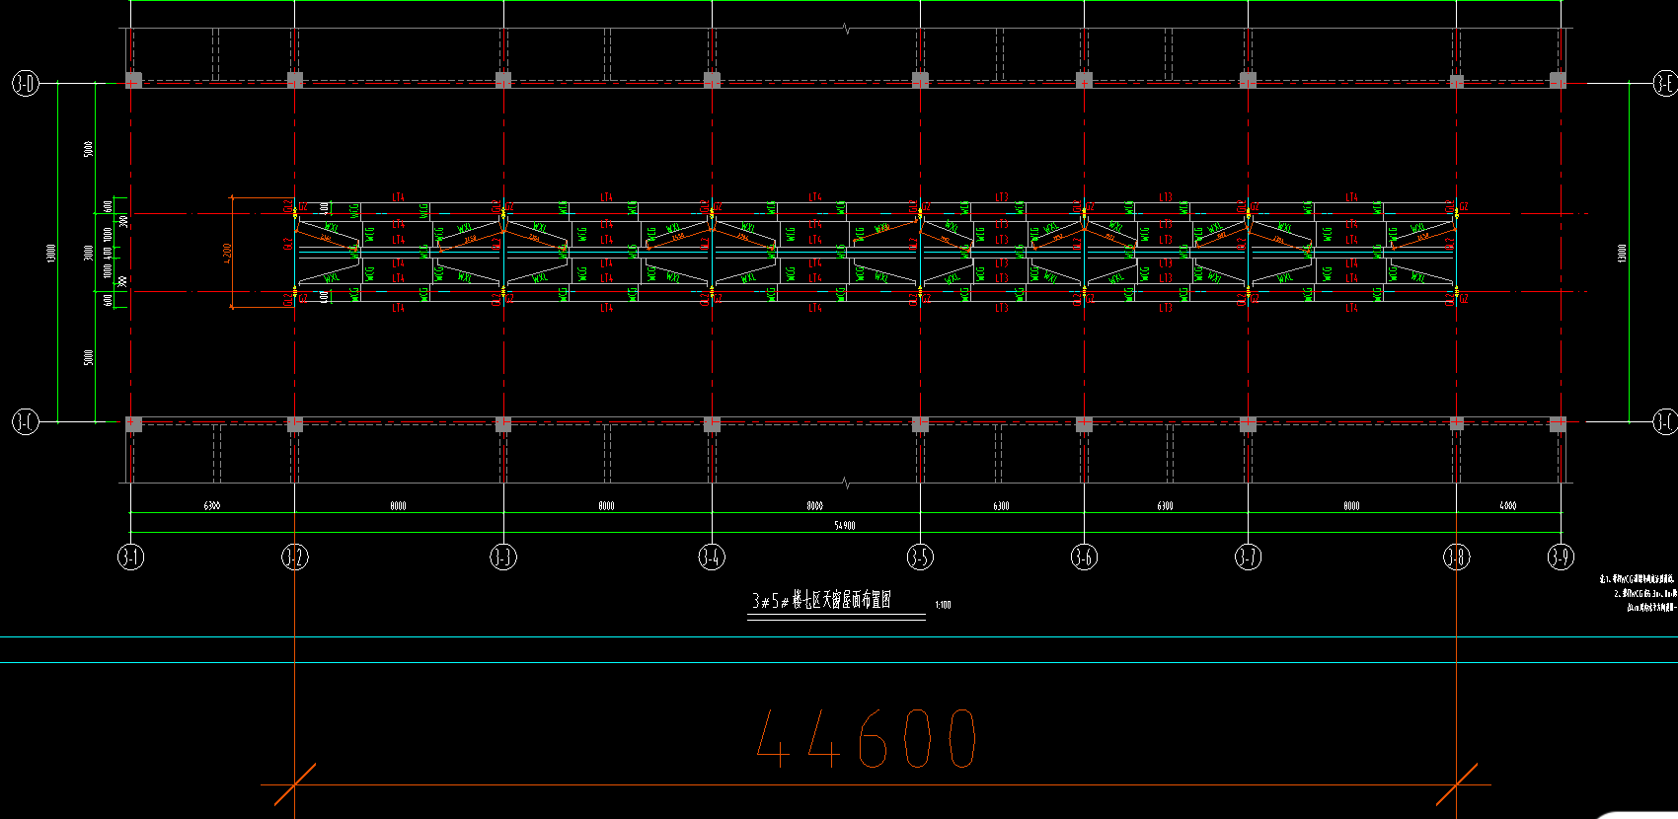Click the 1:100 scale label

pyautogui.click(x=943, y=605)
